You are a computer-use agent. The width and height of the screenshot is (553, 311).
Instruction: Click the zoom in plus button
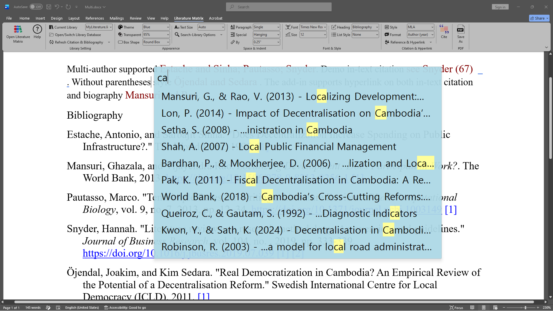[x=538, y=308]
